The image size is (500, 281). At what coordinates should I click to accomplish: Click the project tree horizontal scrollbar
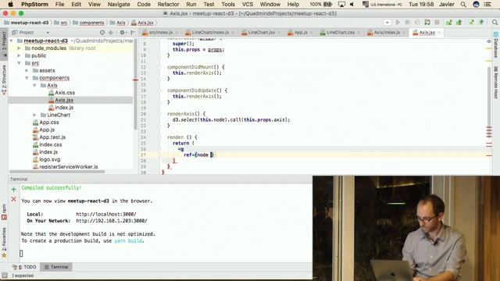57,172
